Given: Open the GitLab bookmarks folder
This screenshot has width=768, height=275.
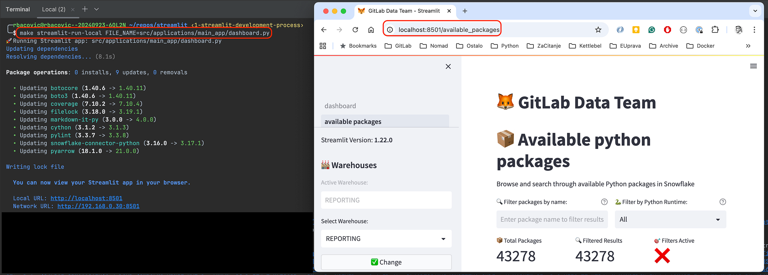Looking at the screenshot, I should click(x=398, y=46).
